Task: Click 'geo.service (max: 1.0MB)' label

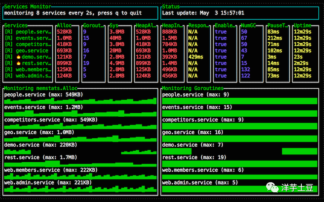Action: tap(39, 133)
